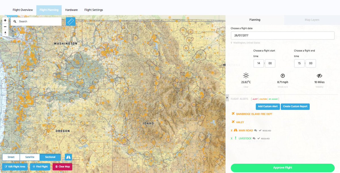340x173 pixels.
Task: Click BE AWARE legend label in green
Action: (273, 99)
